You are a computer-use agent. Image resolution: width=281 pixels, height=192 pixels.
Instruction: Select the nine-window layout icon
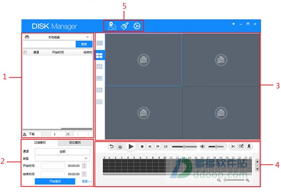coord(99,90)
